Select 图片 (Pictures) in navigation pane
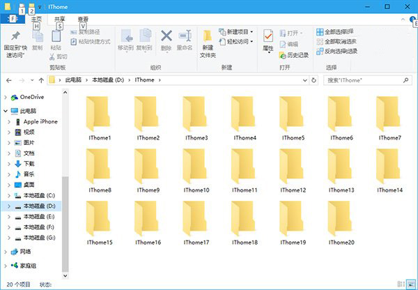 pyautogui.click(x=29, y=143)
